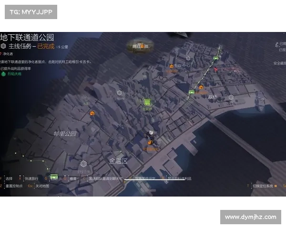The image size is (286, 229).
Task: Click the green flame icon beside 烈焰大焰
Action: (x=3, y=74)
